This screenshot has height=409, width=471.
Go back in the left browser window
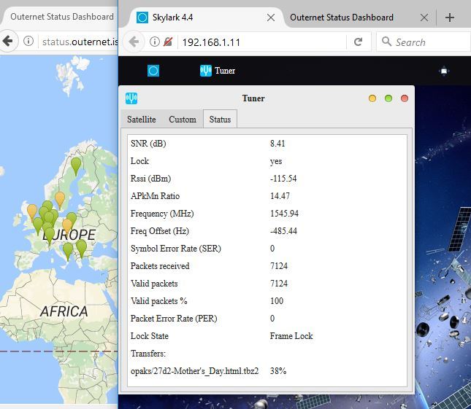[x=8, y=41]
